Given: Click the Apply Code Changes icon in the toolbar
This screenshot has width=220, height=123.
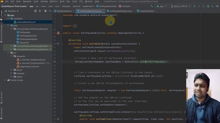Looking at the screenshot, I should tap(203, 6).
